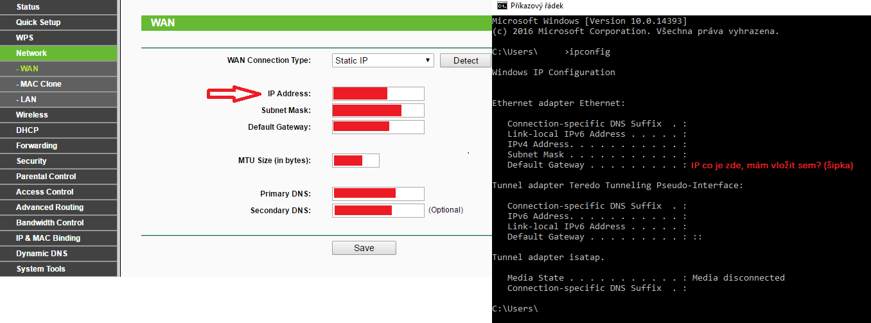The image size is (871, 323).
Task: Open the WAN Connection Type dropdown
Action: (x=383, y=60)
